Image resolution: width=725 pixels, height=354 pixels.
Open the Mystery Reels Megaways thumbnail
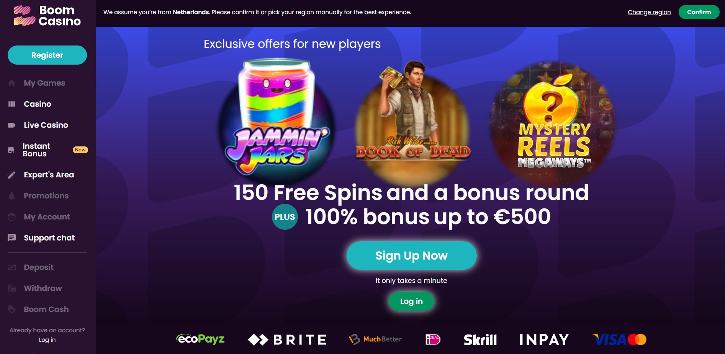tap(553, 122)
